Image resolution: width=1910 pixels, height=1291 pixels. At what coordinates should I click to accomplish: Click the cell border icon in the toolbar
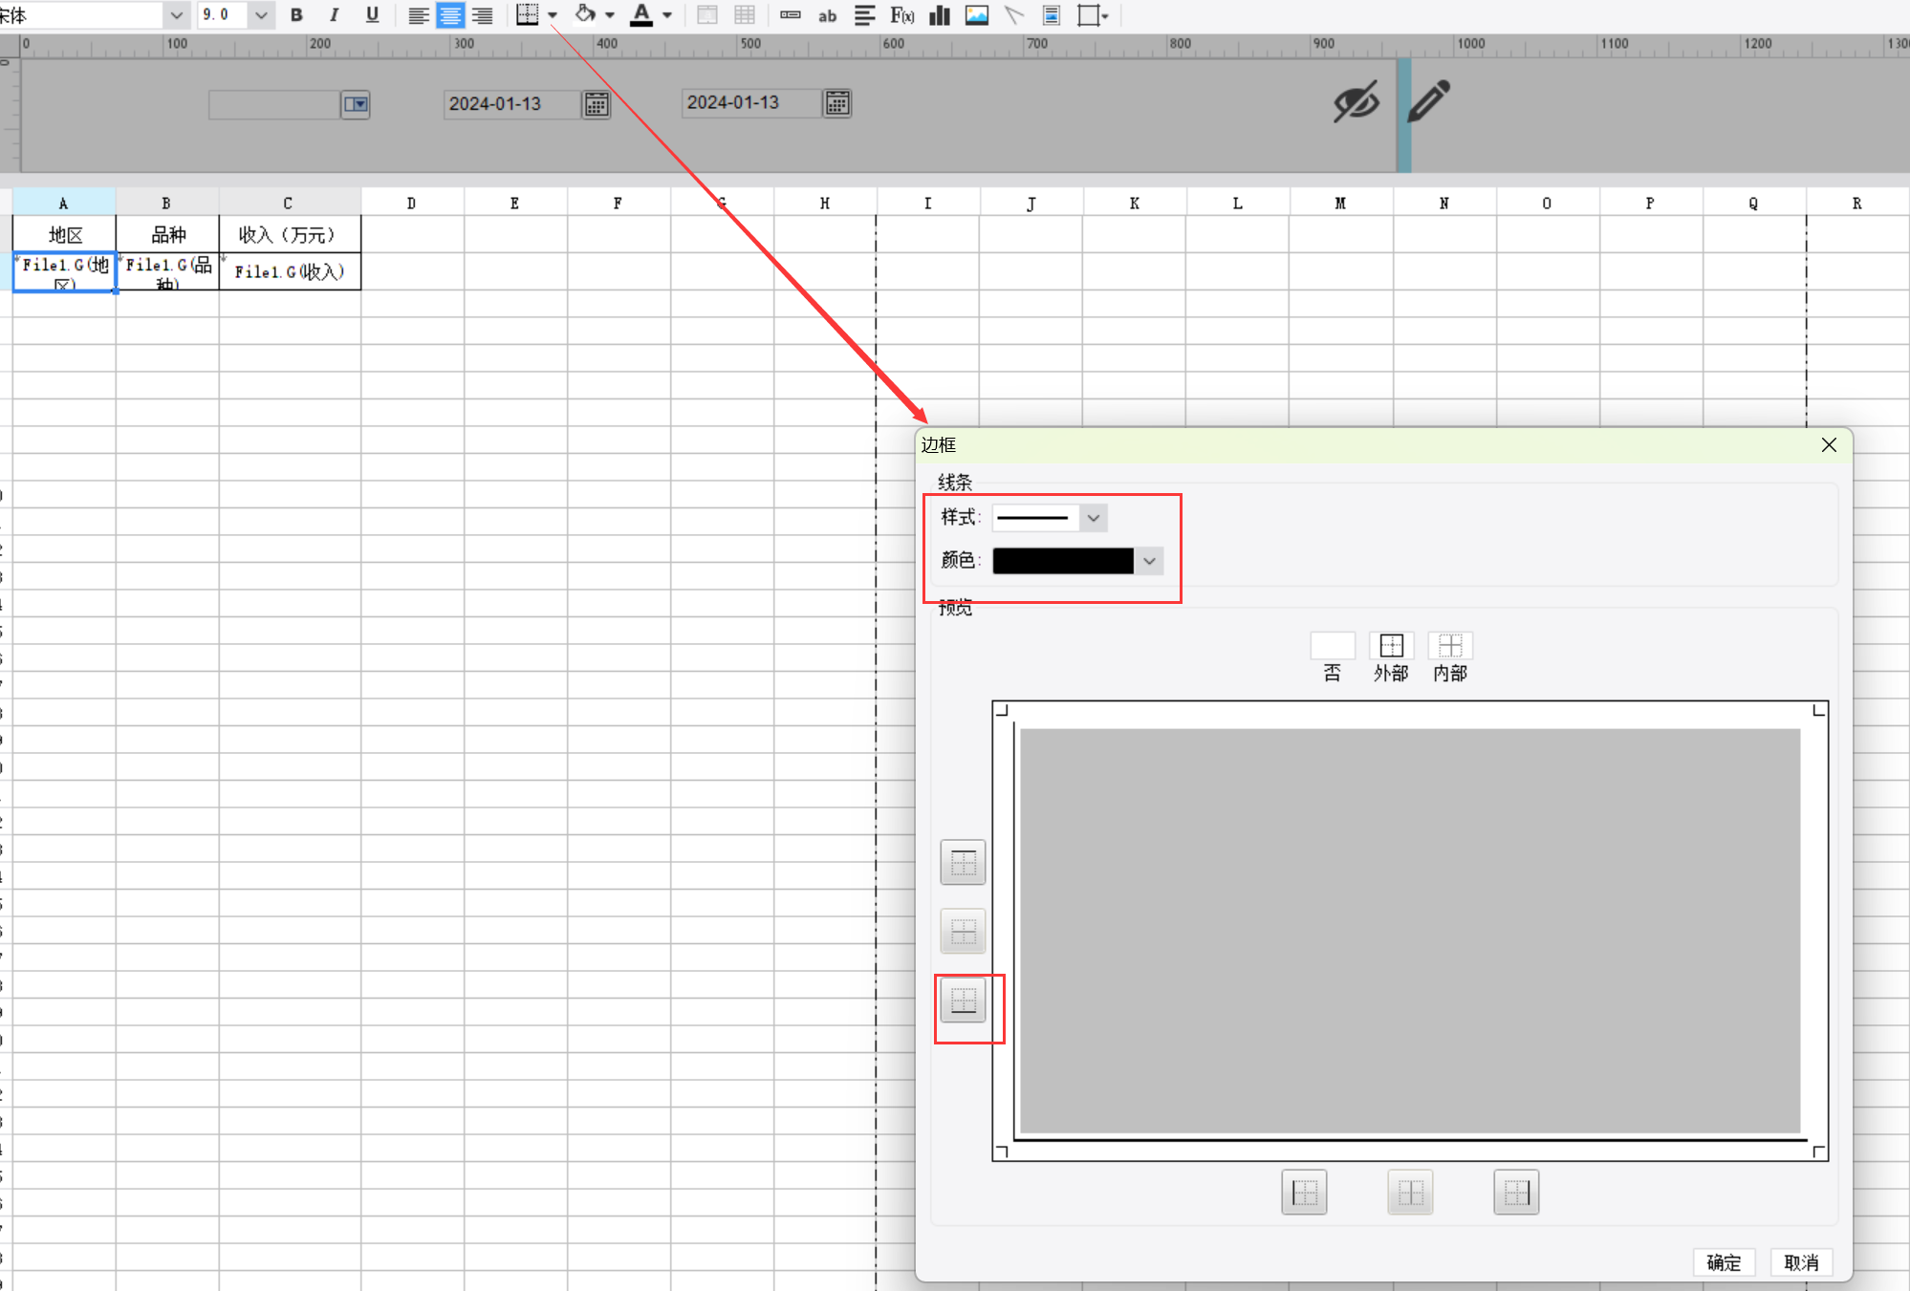(x=527, y=14)
